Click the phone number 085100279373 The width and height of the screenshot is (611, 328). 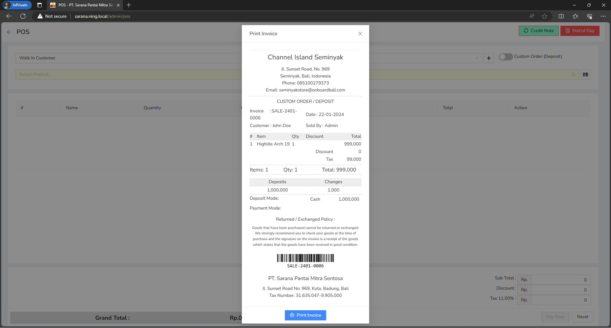313,83
